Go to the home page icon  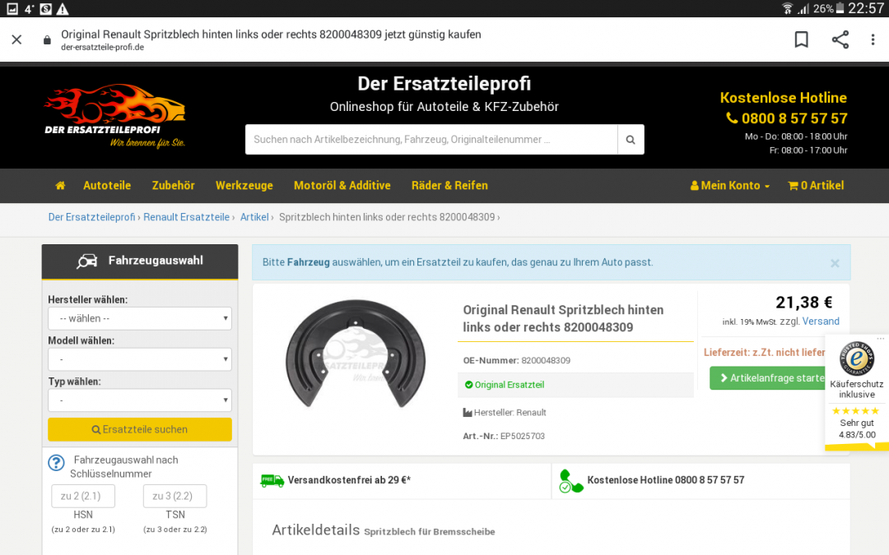pos(60,185)
